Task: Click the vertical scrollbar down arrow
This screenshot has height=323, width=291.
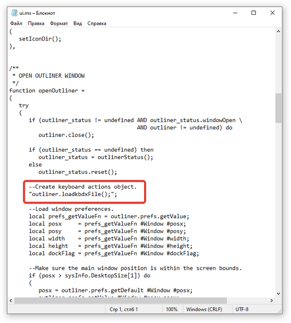Action: tap(279, 294)
